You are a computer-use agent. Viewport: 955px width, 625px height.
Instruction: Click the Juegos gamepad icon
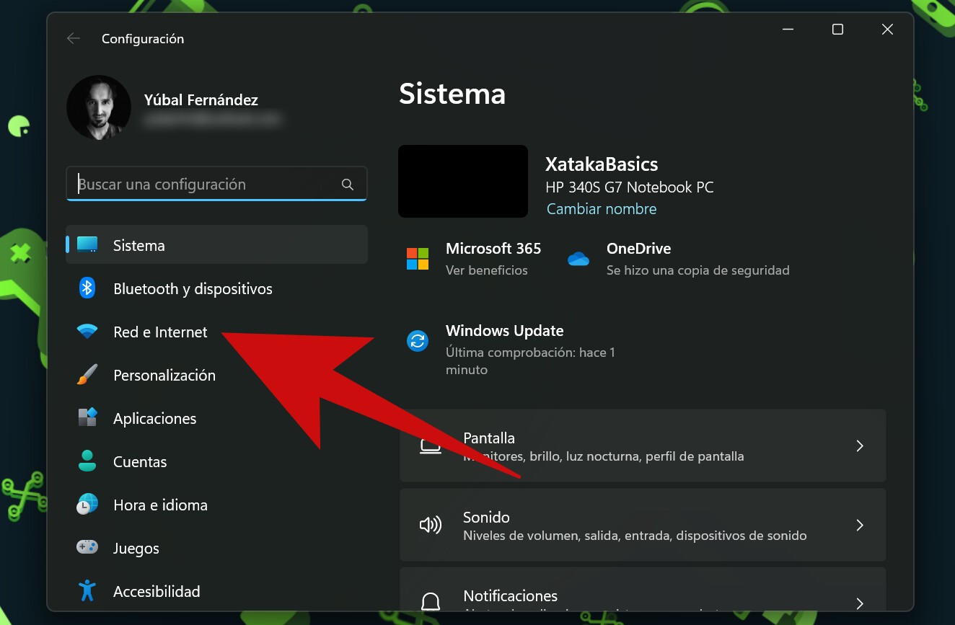(87, 548)
